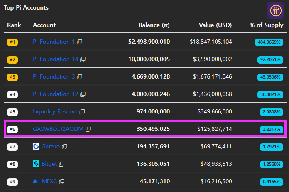Click the #2 rank badge
The width and height of the screenshot is (289, 192).
tap(12, 60)
